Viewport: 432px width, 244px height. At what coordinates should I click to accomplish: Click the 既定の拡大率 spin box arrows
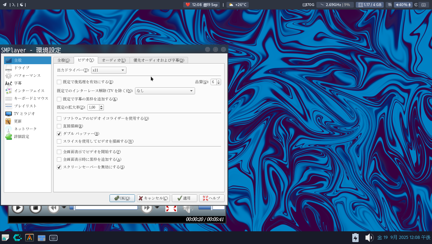pos(101,107)
